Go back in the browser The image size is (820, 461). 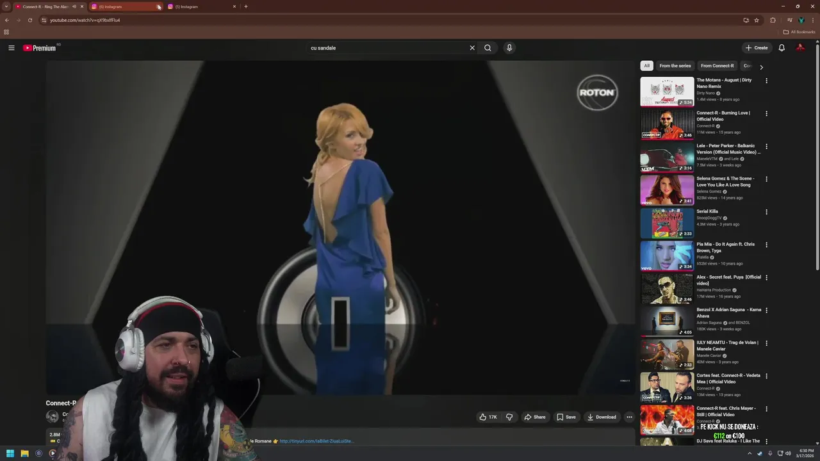[x=6, y=20]
